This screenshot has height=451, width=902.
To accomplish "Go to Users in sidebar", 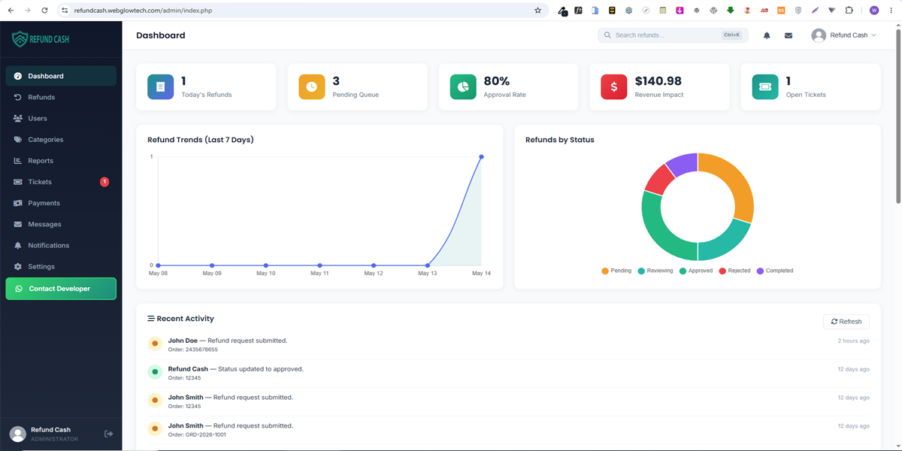I will coord(61,118).
